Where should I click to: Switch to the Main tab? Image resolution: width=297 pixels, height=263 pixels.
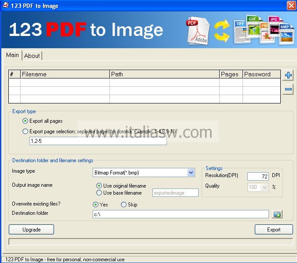point(12,55)
